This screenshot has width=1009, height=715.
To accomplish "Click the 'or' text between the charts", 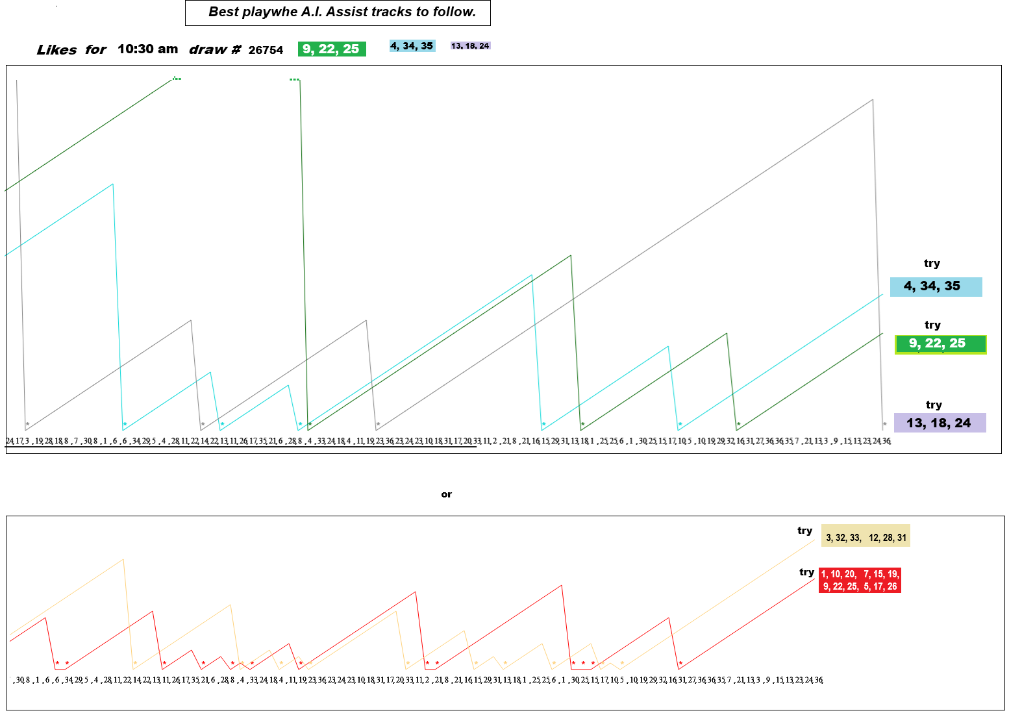I will tap(446, 494).
